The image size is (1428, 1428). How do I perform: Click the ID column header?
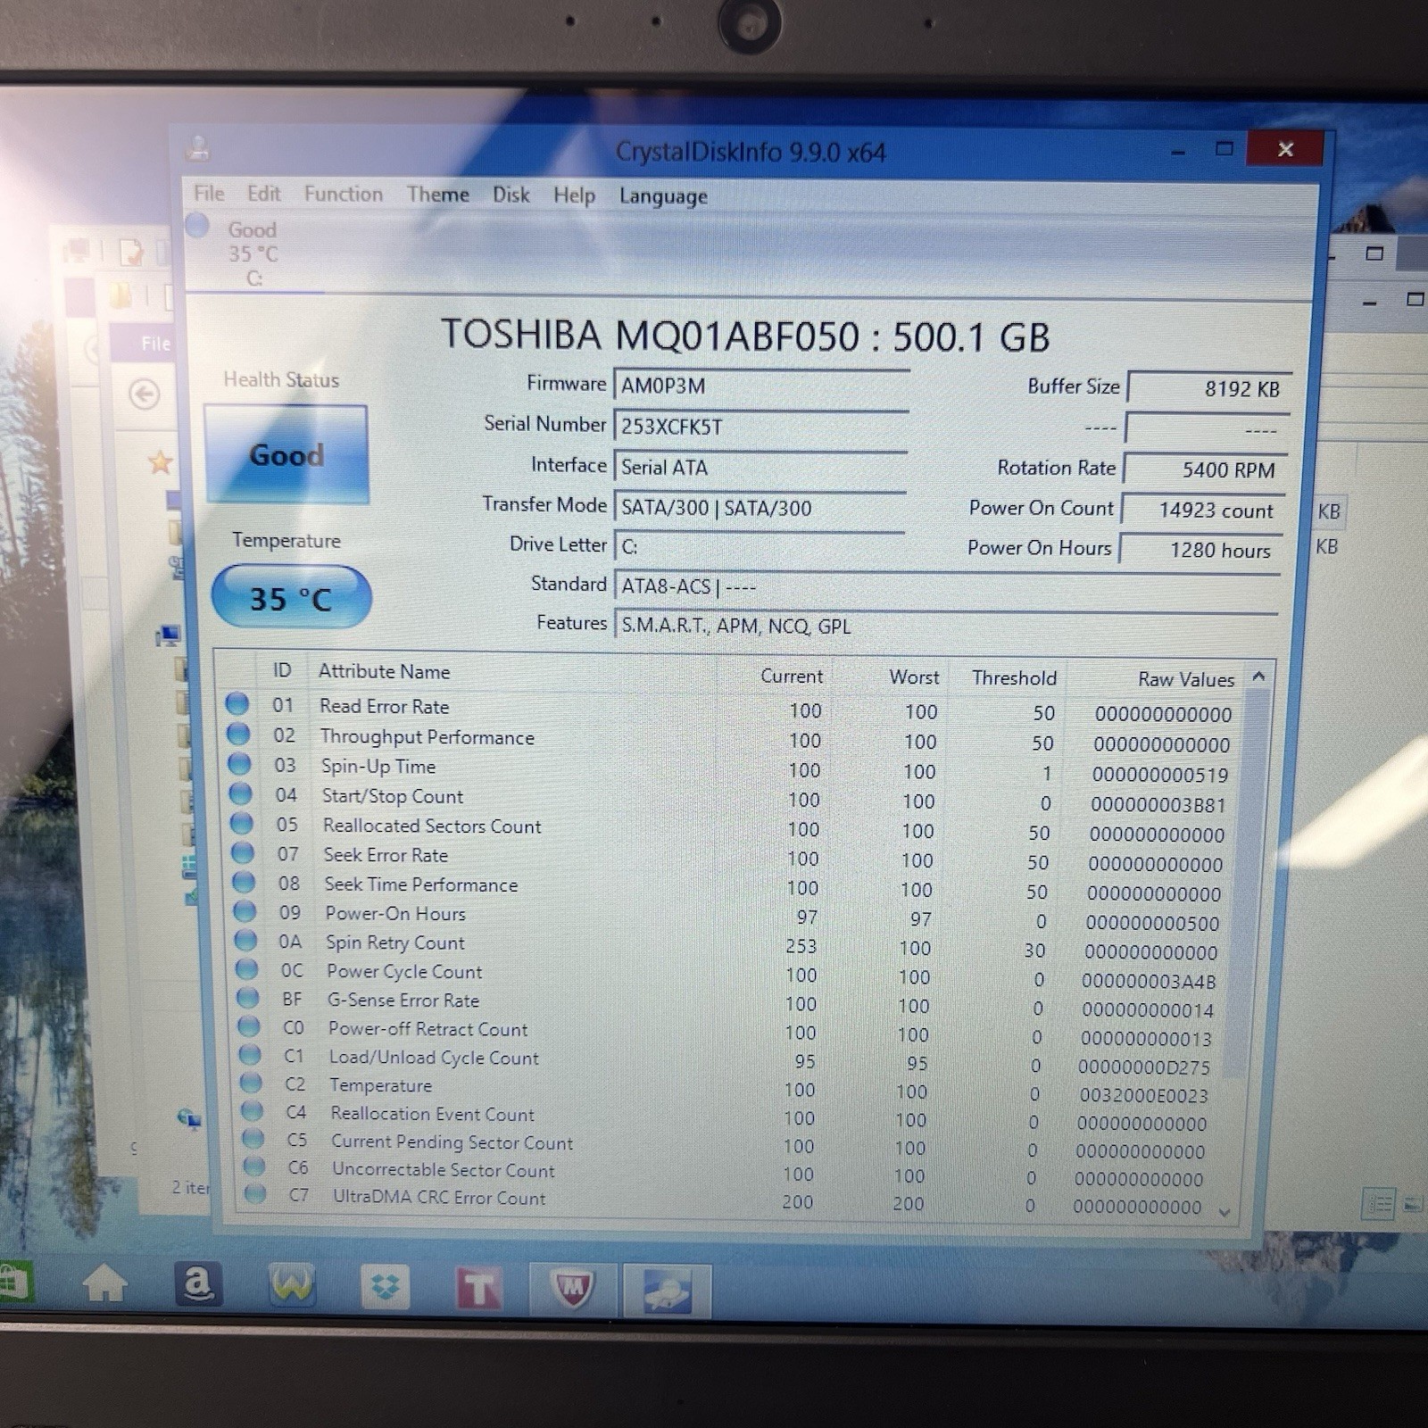[x=282, y=670]
